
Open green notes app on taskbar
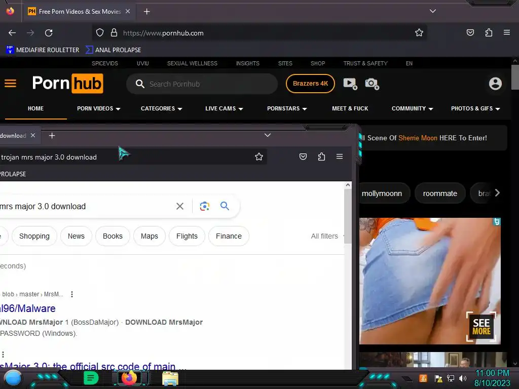pos(91,378)
